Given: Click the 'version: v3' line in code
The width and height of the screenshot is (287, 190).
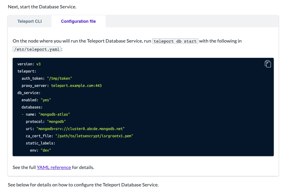Looking at the screenshot, I should click(x=29, y=64).
